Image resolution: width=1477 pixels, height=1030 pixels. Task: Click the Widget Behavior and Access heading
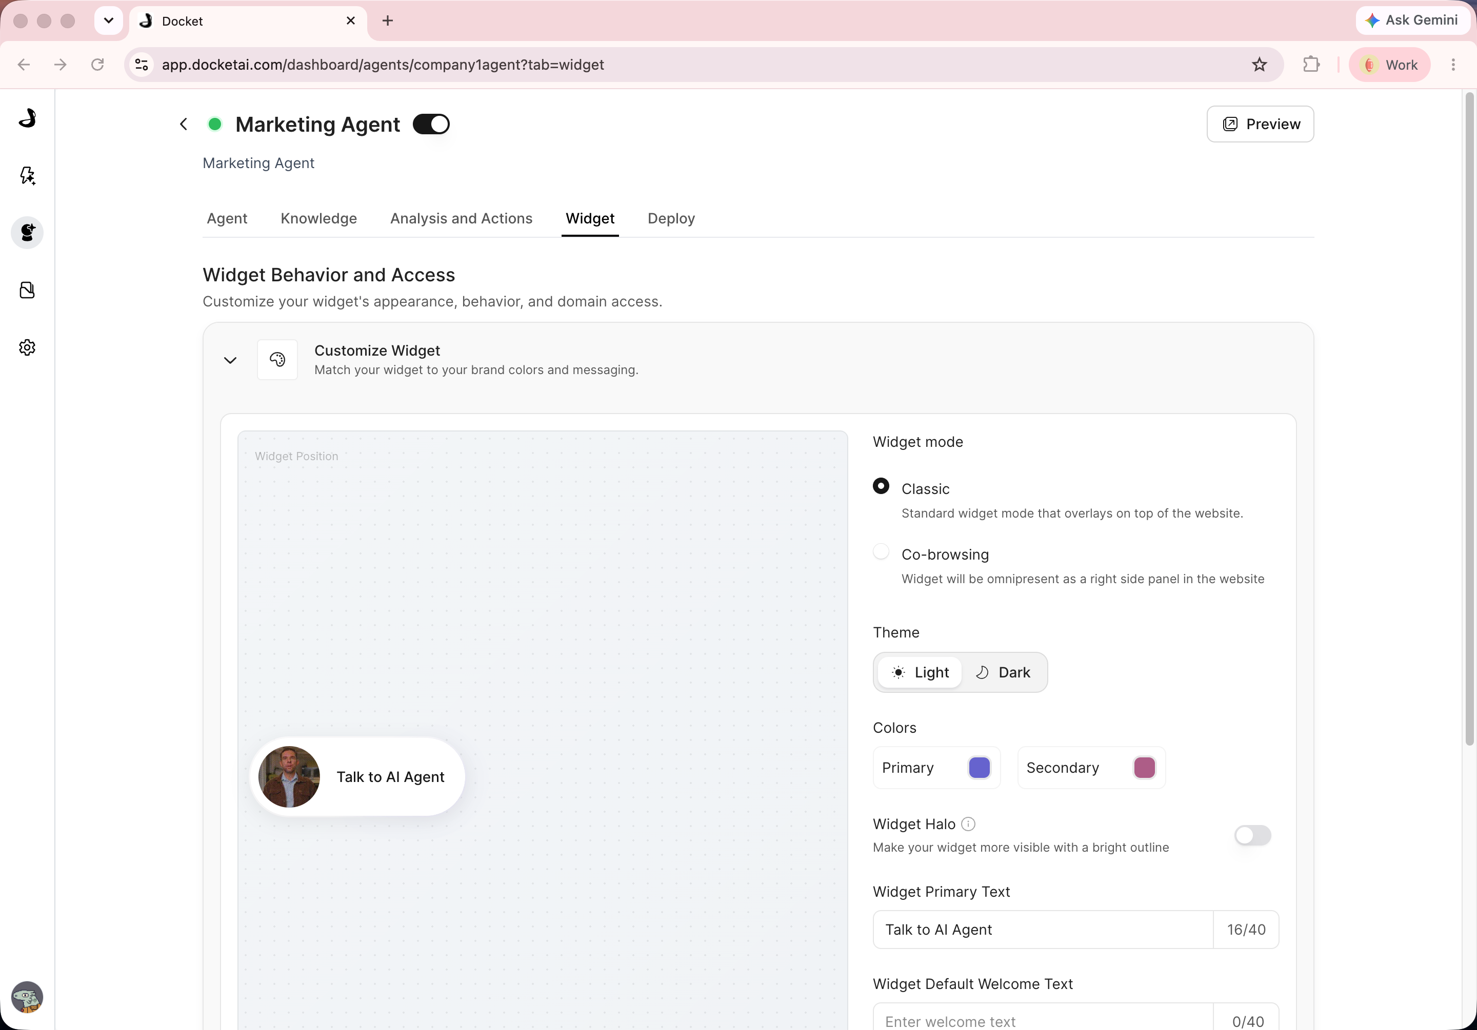point(329,275)
